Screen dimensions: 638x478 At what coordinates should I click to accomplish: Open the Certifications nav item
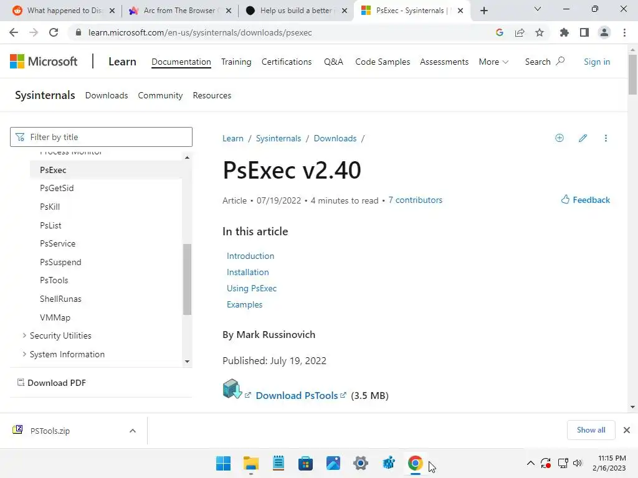pos(287,62)
